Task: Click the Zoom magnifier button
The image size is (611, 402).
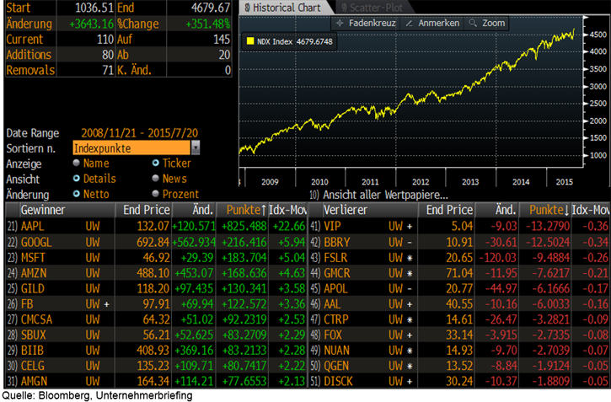Action: [x=487, y=24]
